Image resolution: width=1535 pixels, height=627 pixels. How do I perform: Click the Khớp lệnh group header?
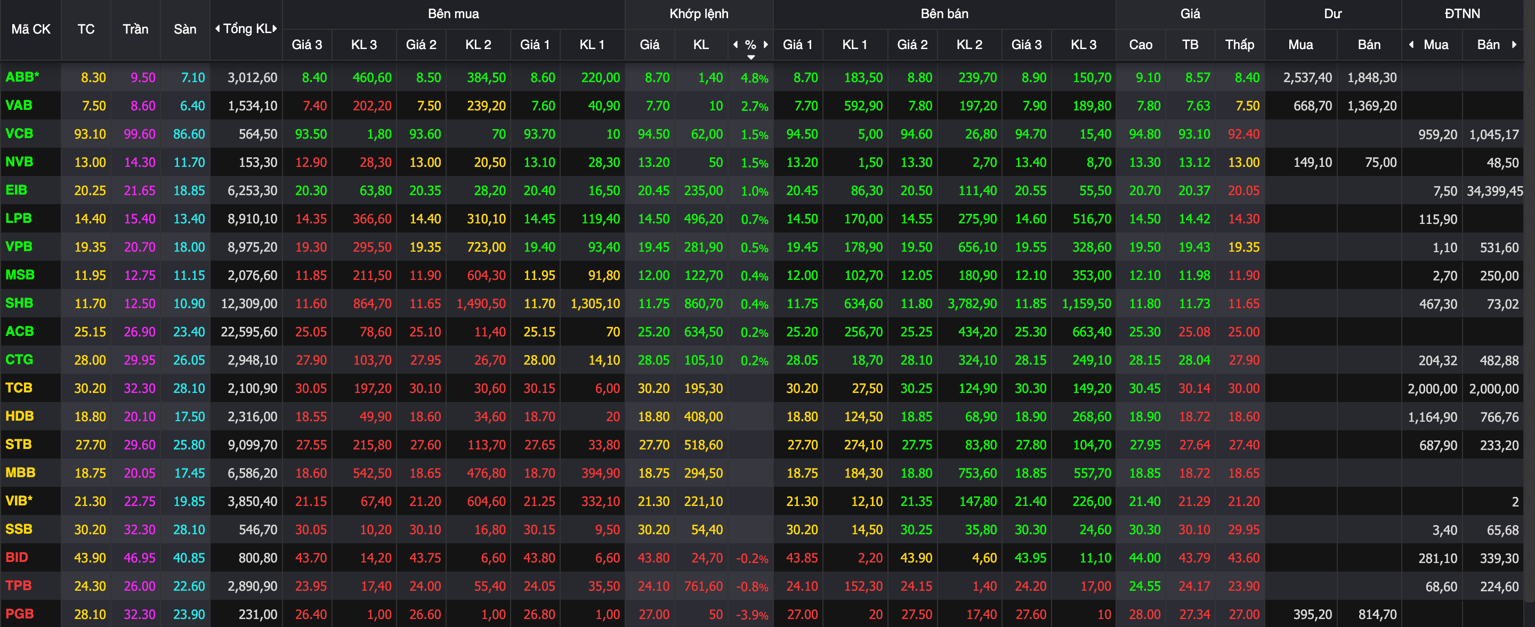(699, 14)
